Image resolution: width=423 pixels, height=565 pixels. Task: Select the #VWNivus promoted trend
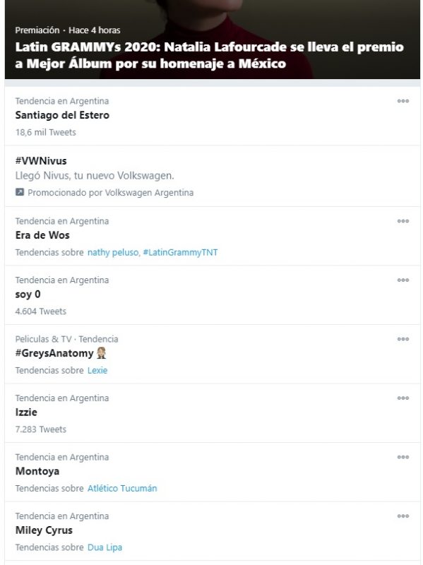213,176
